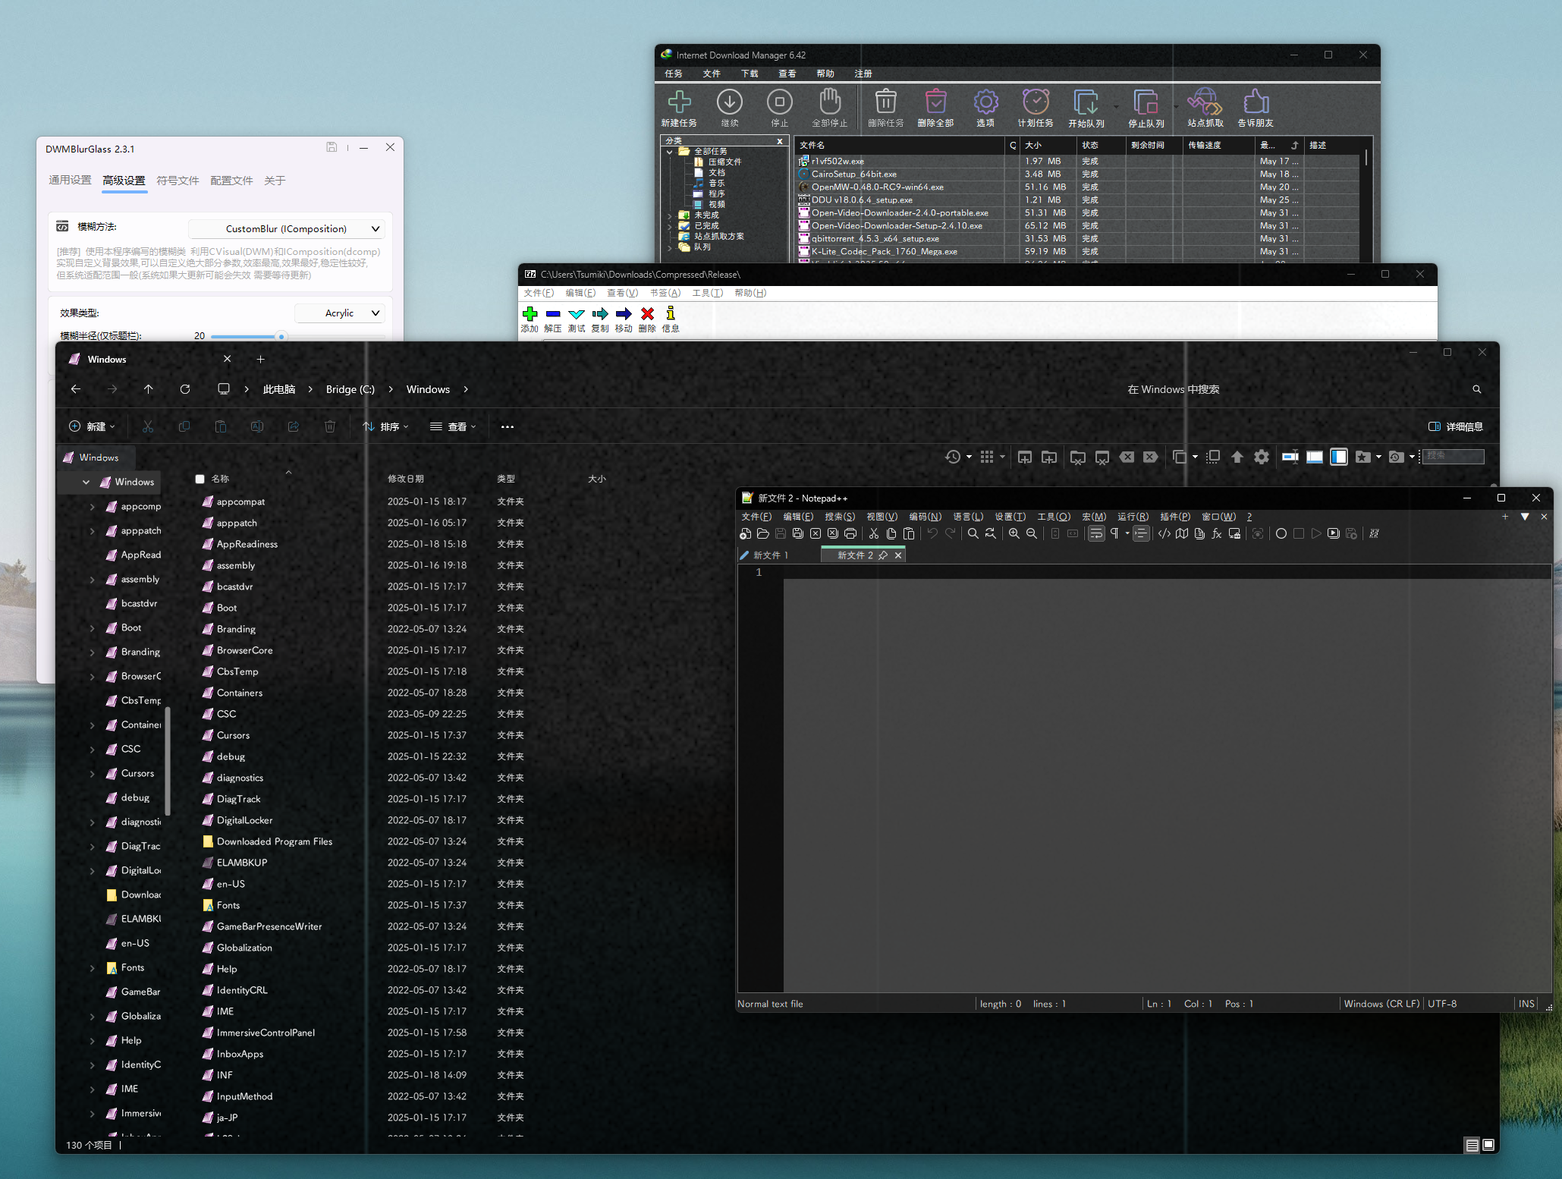Click Bridge (C:) in Explorer breadcrumb
This screenshot has width=1562, height=1179.
point(350,389)
